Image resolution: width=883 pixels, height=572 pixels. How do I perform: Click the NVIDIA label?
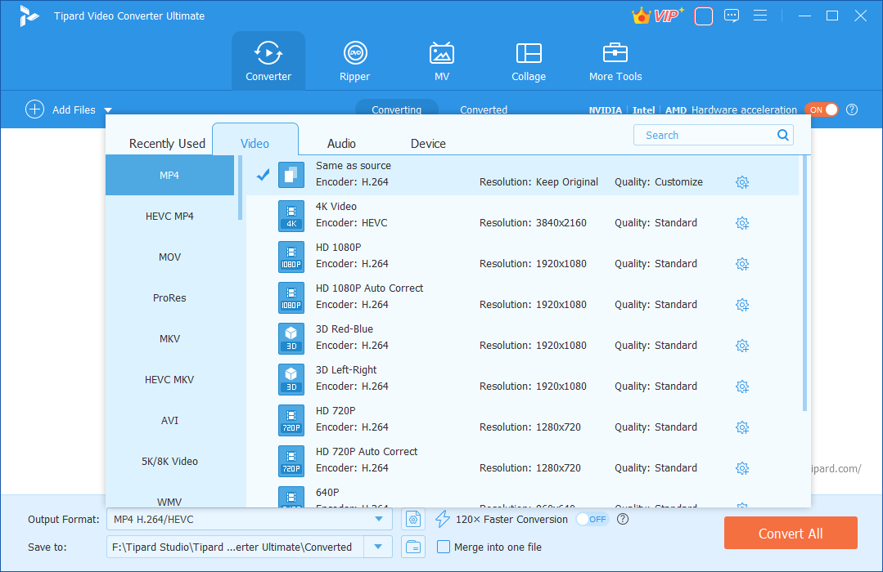point(606,110)
